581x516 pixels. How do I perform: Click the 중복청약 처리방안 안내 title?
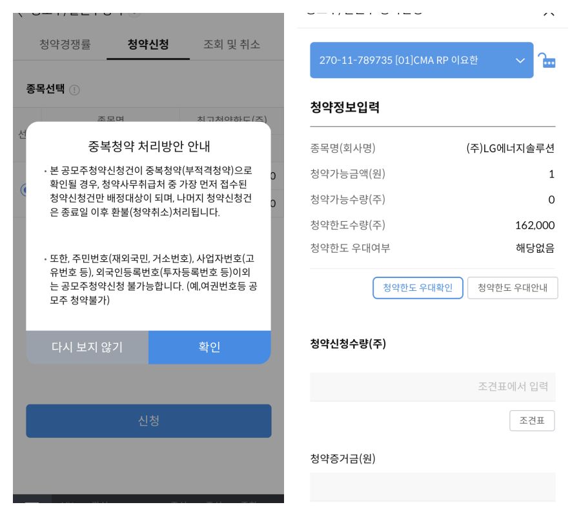click(x=148, y=146)
